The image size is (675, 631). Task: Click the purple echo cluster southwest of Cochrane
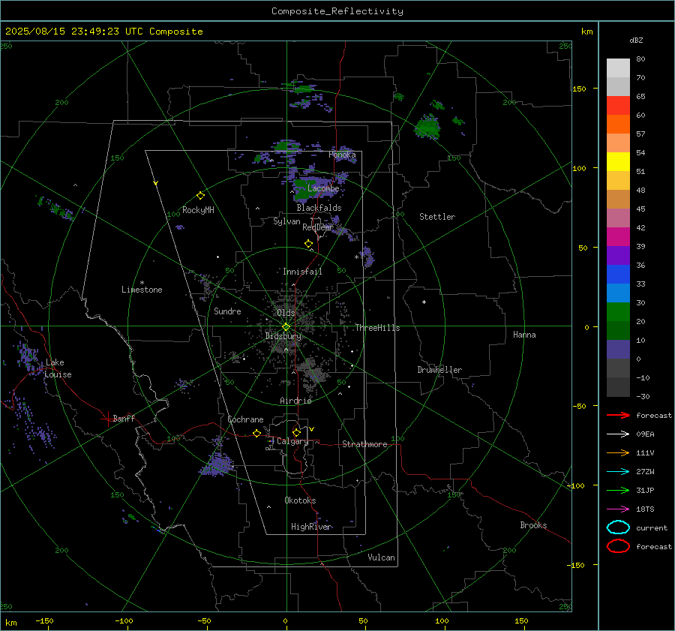coord(217,464)
